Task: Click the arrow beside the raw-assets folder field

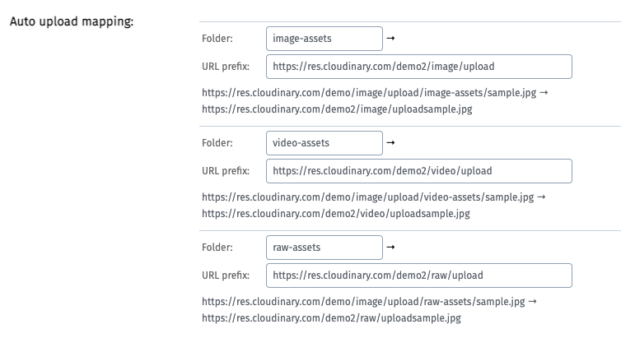Action: [x=390, y=247]
